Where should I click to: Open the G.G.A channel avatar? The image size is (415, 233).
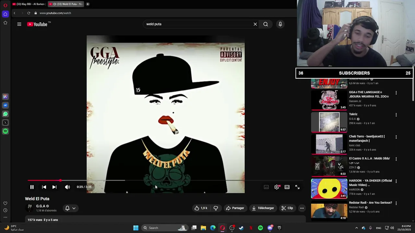pos(30,208)
